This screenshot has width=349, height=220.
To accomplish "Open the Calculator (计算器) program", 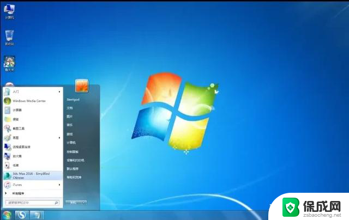I will [33, 110].
